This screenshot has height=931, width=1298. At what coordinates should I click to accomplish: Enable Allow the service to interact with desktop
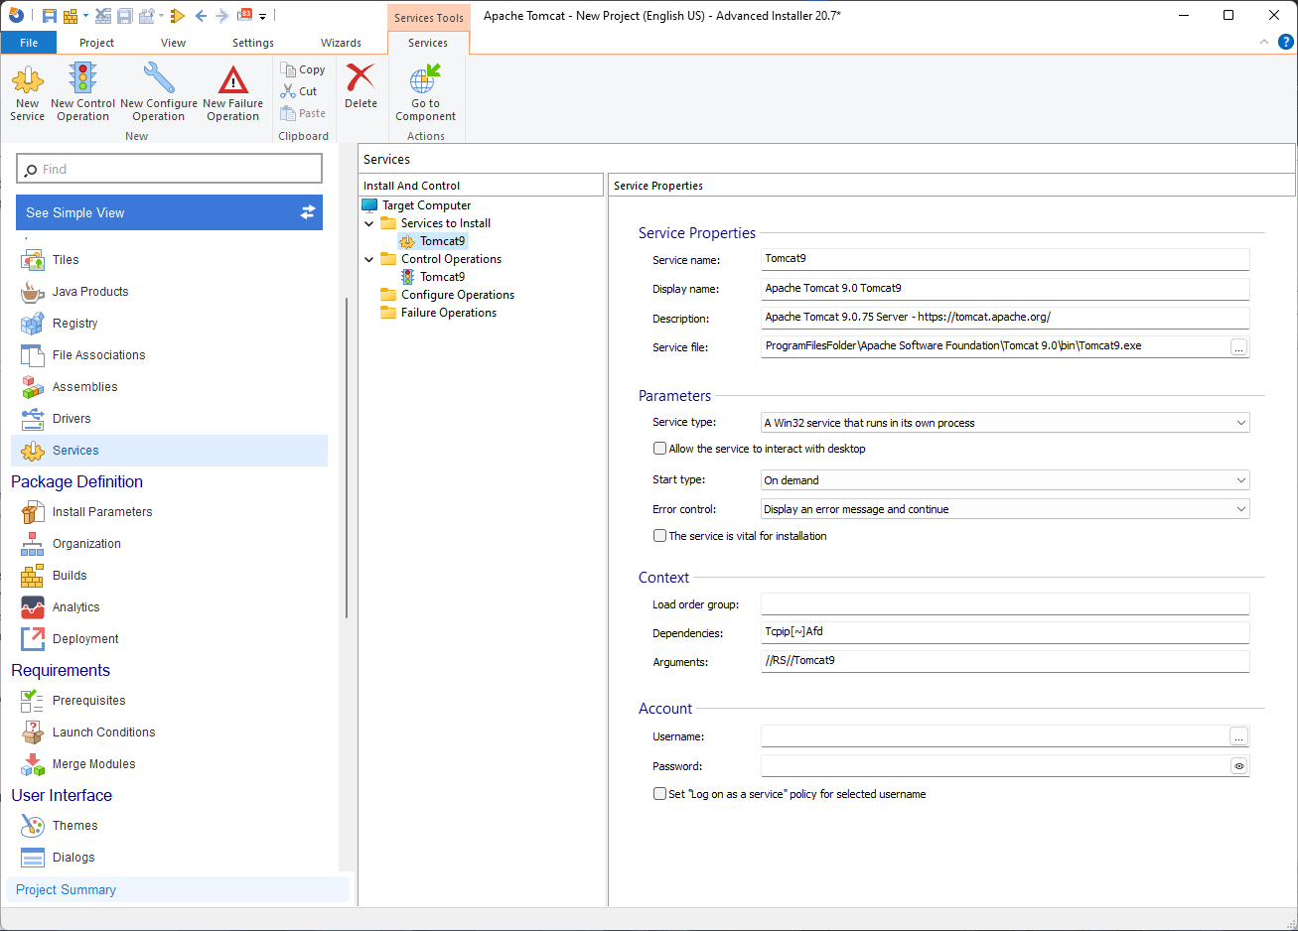(x=659, y=449)
